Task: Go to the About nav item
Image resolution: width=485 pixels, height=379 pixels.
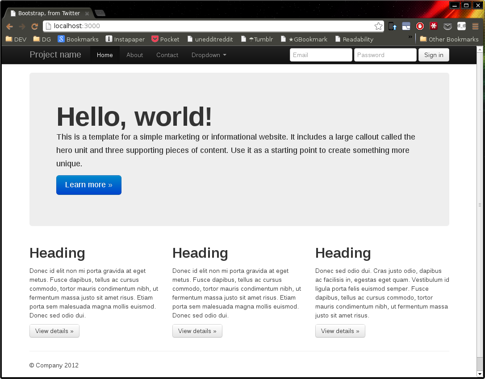Action: pyautogui.click(x=134, y=55)
